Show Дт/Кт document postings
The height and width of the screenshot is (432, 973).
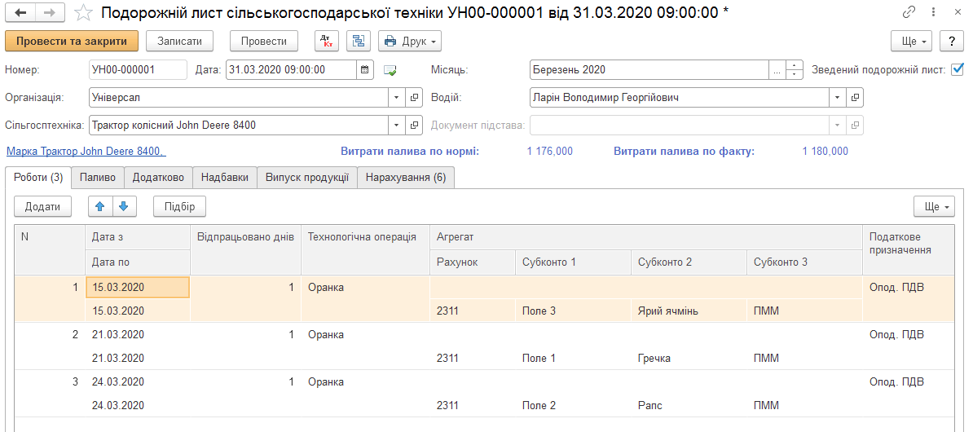click(x=325, y=42)
